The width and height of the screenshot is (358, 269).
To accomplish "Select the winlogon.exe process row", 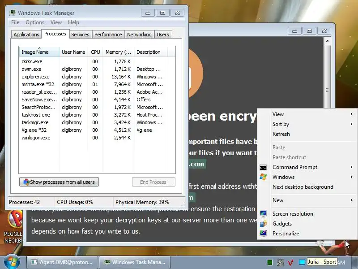I will [x=94, y=138].
